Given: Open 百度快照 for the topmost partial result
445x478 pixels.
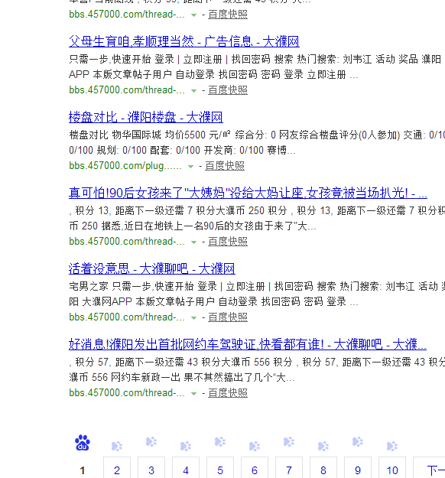Looking at the screenshot, I should [x=228, y=15].
